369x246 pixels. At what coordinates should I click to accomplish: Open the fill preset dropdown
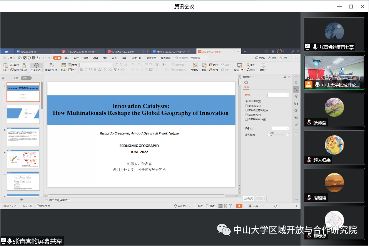pyautogui.click(x=278, y=95)
